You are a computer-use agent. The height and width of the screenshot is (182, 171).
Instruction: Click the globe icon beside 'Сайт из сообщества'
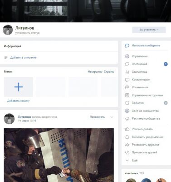127,111
